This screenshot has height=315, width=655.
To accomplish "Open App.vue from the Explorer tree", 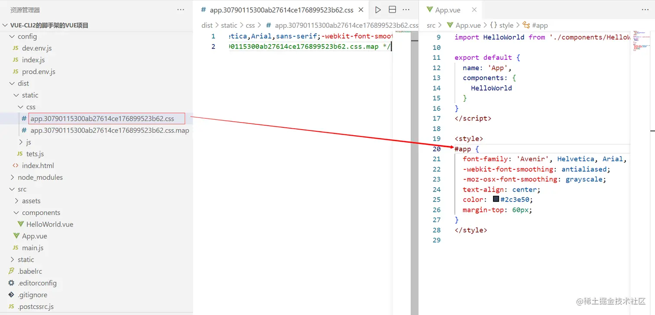I will [x=35, y=236].
